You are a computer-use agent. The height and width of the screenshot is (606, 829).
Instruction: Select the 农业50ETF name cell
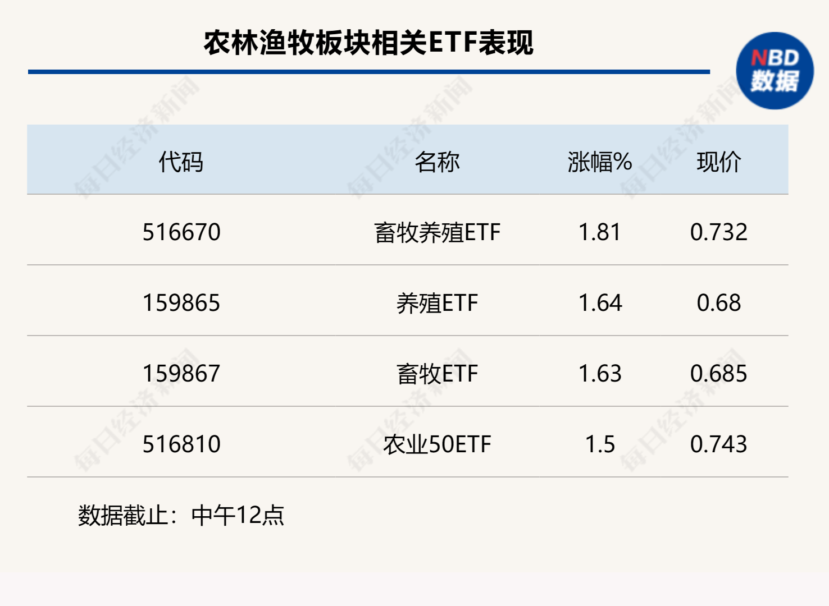coord(437,444)
